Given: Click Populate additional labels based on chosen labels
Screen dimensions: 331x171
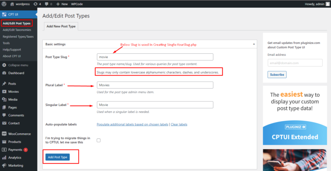Looking at the screenshot, I should pos(132,124).
